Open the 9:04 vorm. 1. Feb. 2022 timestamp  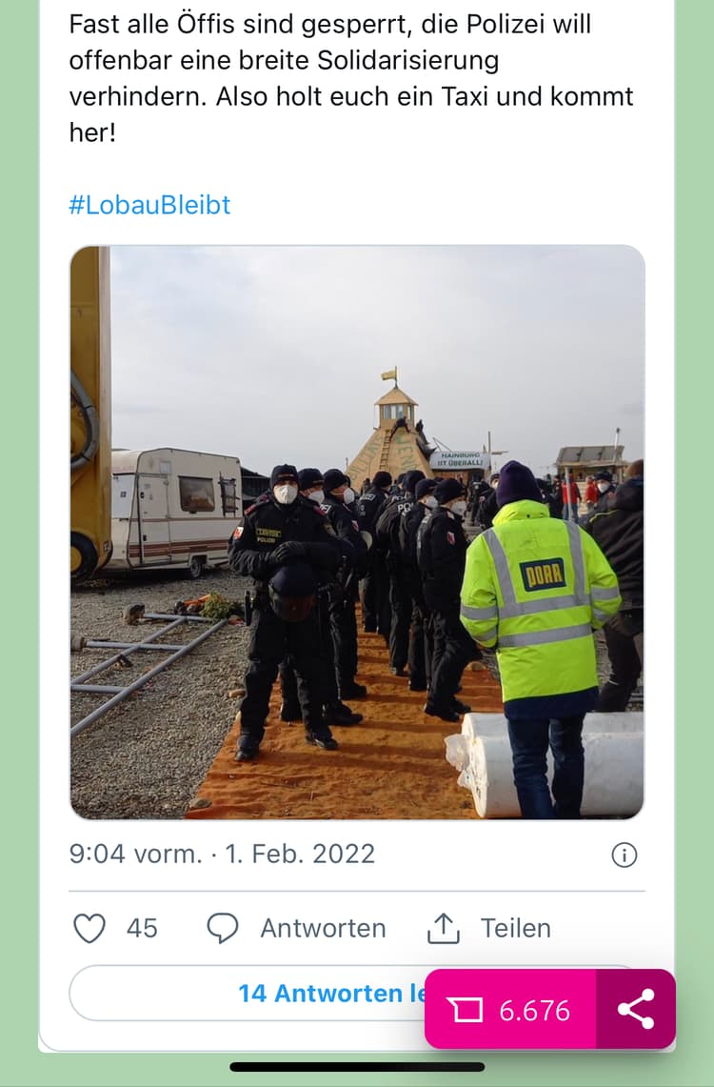223,854
